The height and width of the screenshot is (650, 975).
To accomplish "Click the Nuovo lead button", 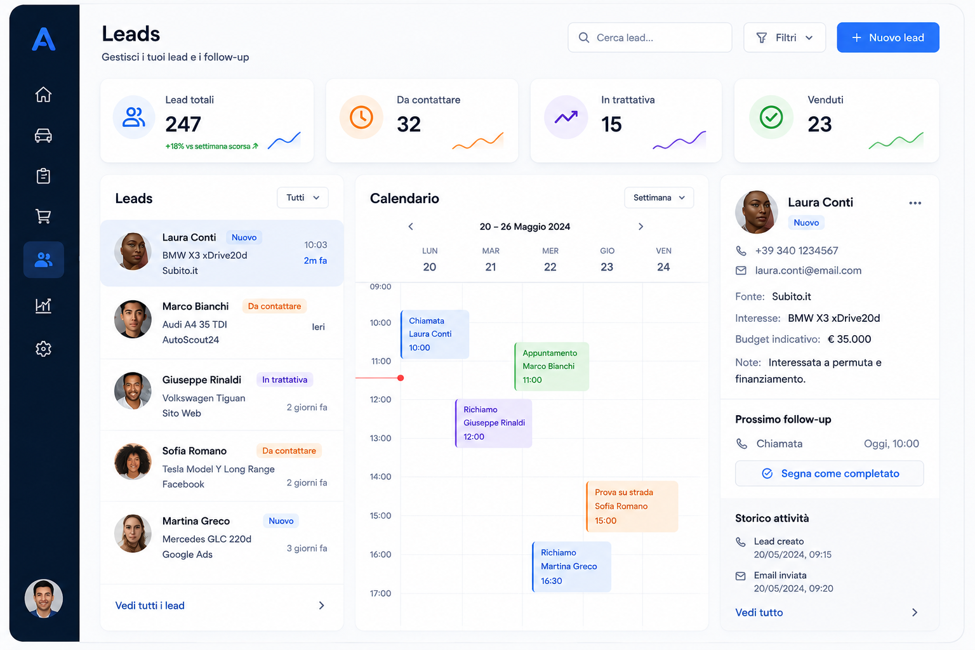I will 888,37.
